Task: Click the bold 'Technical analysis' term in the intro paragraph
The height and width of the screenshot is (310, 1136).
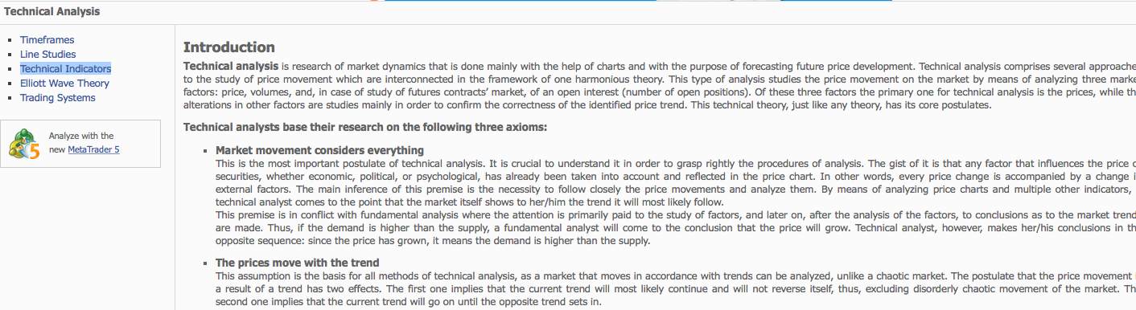Action: pos(231,65)
